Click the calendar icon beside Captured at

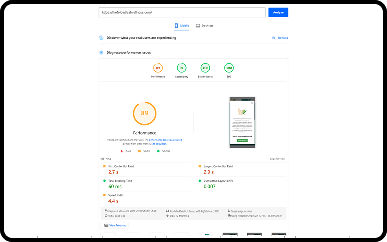pyautogui.click(x=106, y=211)
